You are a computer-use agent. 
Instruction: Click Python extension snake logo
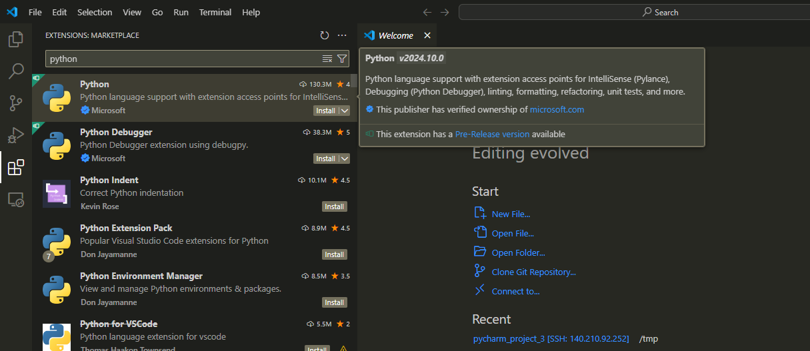[x=57, y=98]
